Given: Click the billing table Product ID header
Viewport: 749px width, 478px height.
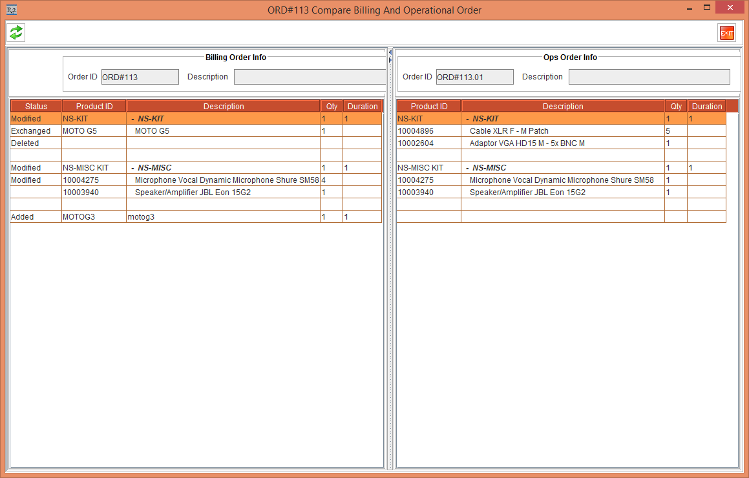Looking at the screenshot, I should pyautogui.click(x=94, y=107).
